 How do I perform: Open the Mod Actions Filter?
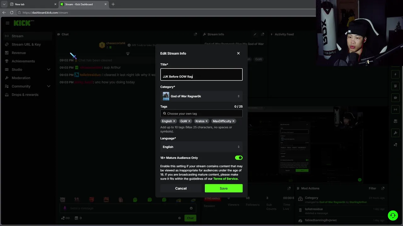(x=372, y=188)
